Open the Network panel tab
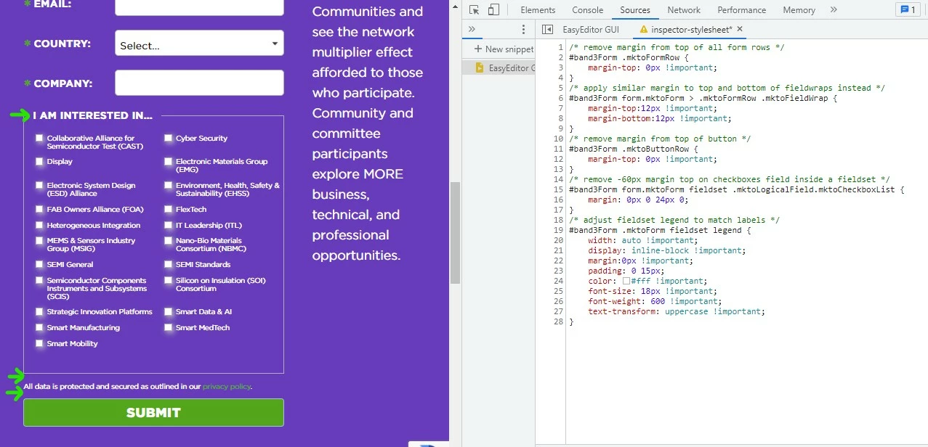The image size is (928, 447). coord(684,10)
